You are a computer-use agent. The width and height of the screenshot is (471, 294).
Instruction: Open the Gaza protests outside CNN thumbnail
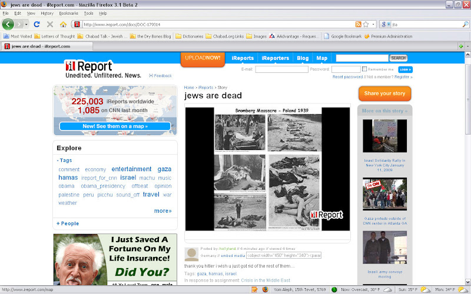(385, 194)
